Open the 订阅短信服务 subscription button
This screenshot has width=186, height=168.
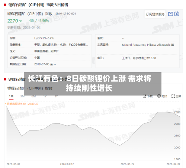tap(155, 14)
